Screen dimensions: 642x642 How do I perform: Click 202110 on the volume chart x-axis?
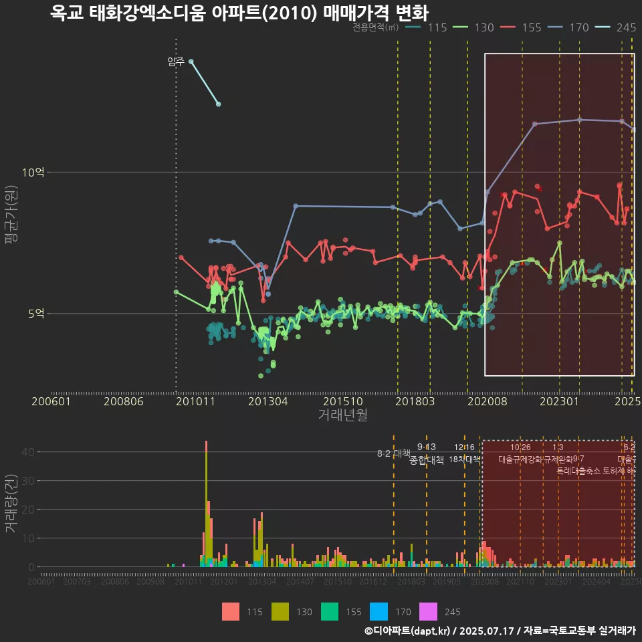coord(520,581)
